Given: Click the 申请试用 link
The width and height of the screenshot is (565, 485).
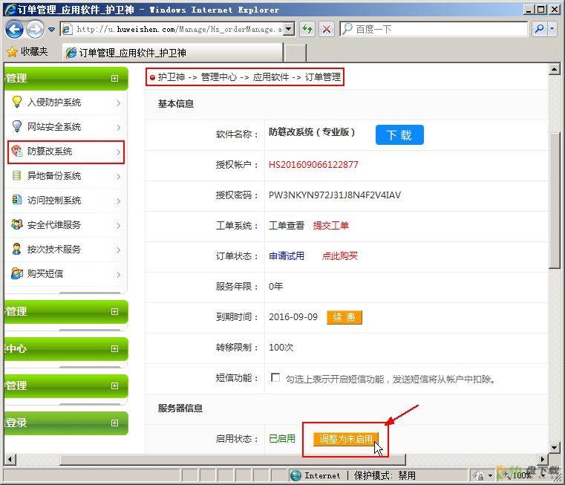Looking at the screenshot, I should (x=287, y=256).
